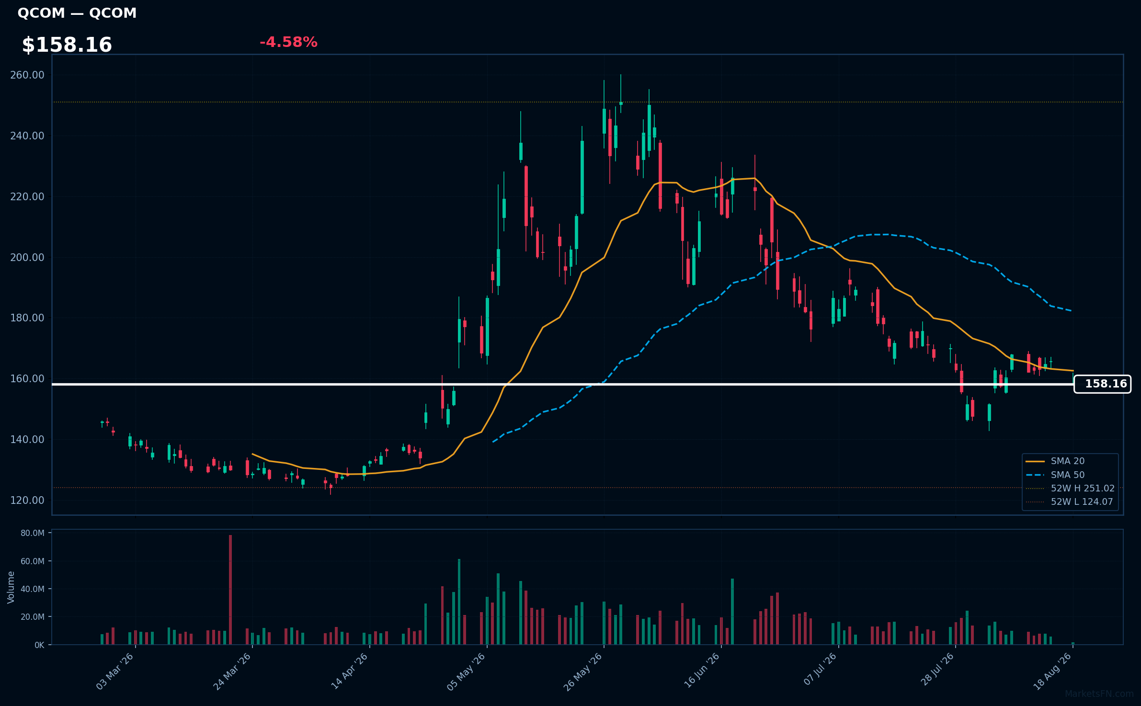Click the 20.0M volume axis label
The height and width of the screenshot is (706, 1141).
[33, 617]
